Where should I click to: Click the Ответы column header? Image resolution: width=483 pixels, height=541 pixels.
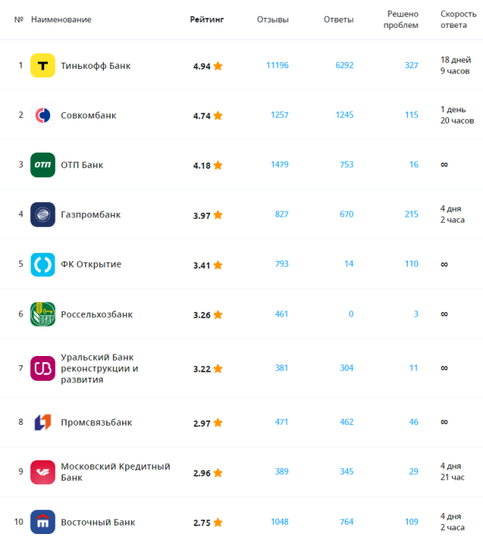tap(338, 19)
